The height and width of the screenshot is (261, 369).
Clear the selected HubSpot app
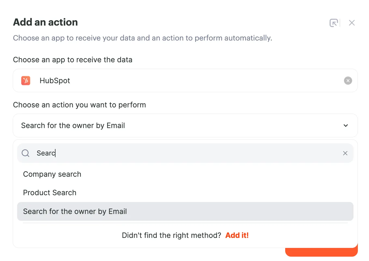348,81
